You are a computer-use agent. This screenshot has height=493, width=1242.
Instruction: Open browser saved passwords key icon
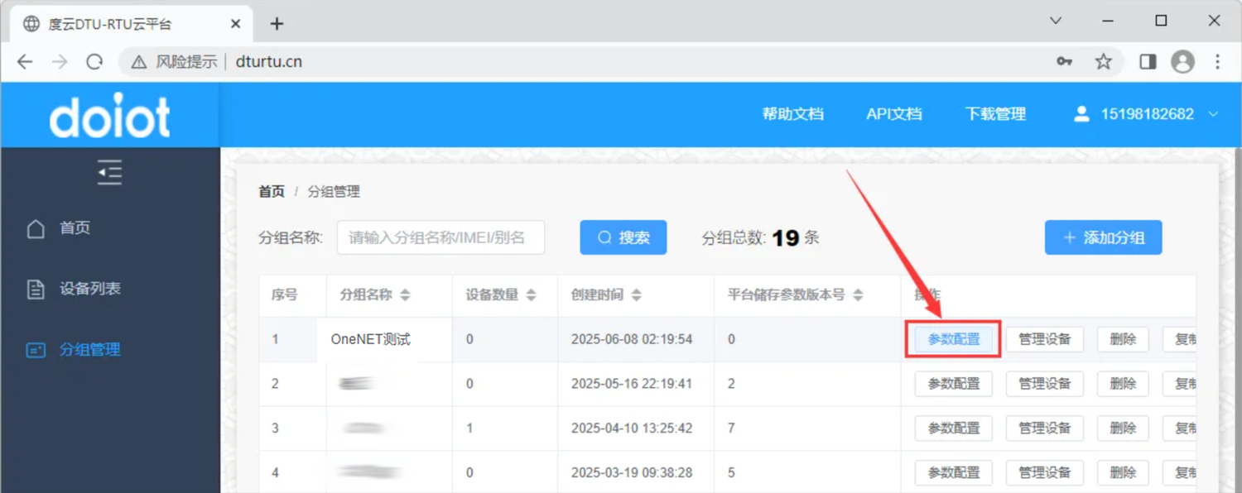[1064, 60]
